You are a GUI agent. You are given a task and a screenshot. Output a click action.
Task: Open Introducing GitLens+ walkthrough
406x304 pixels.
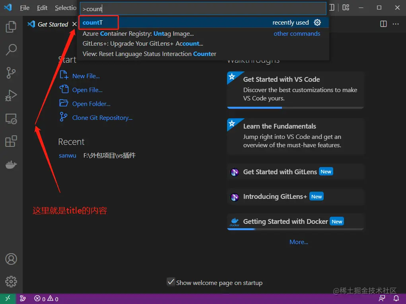coord(295,197)
